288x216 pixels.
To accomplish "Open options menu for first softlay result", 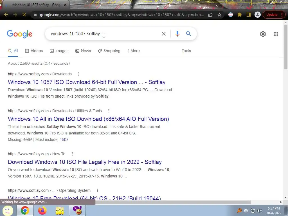I will (x=79, y=74).
